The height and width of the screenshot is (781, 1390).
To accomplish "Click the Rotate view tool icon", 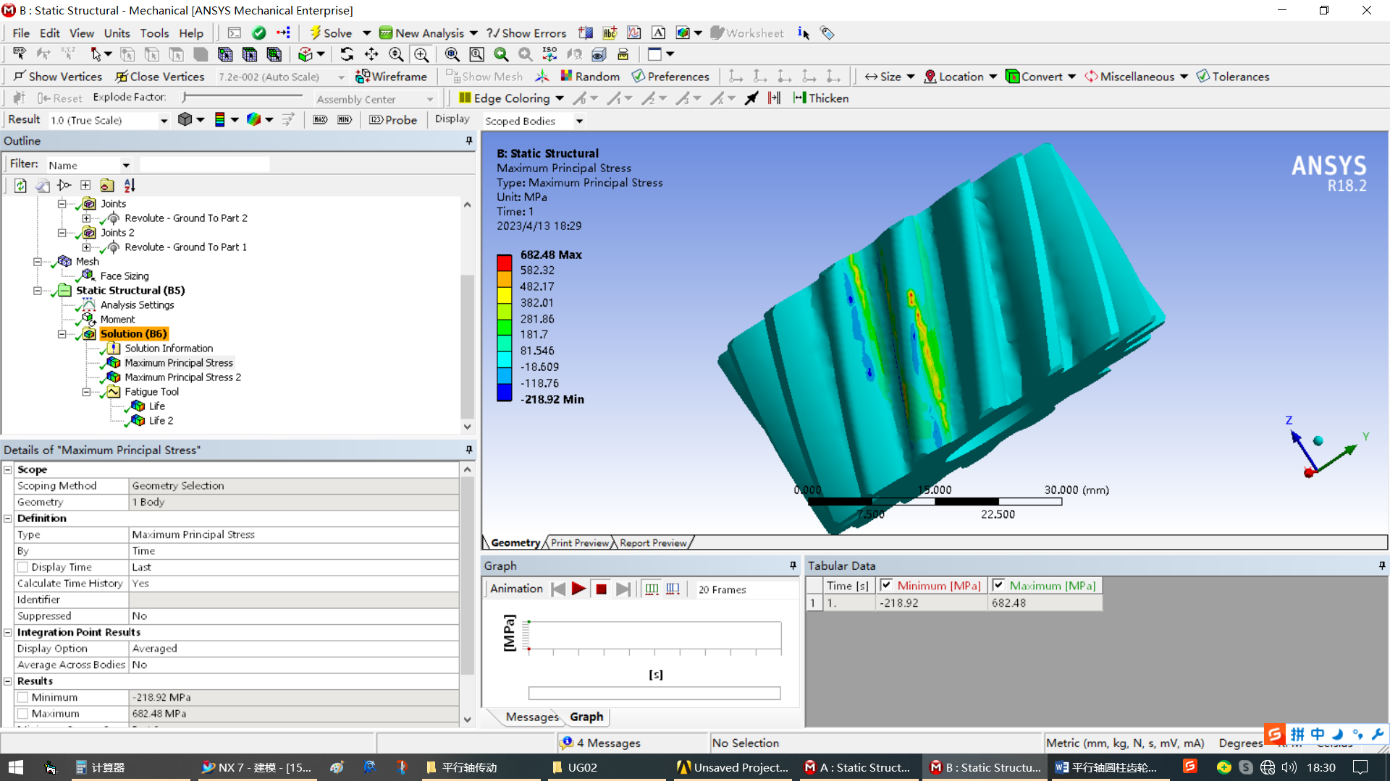I will (x=347, y=54).
